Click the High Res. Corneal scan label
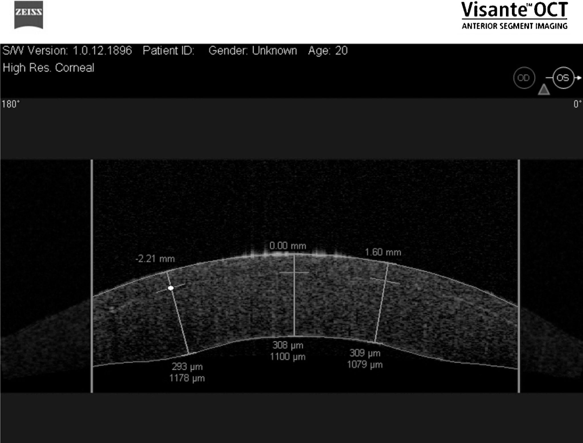 [49, 68]
